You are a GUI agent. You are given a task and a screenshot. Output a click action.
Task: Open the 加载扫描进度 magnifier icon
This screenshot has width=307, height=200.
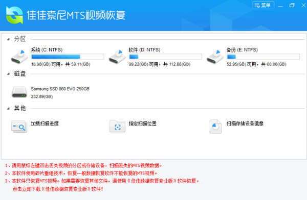point(19,127)
